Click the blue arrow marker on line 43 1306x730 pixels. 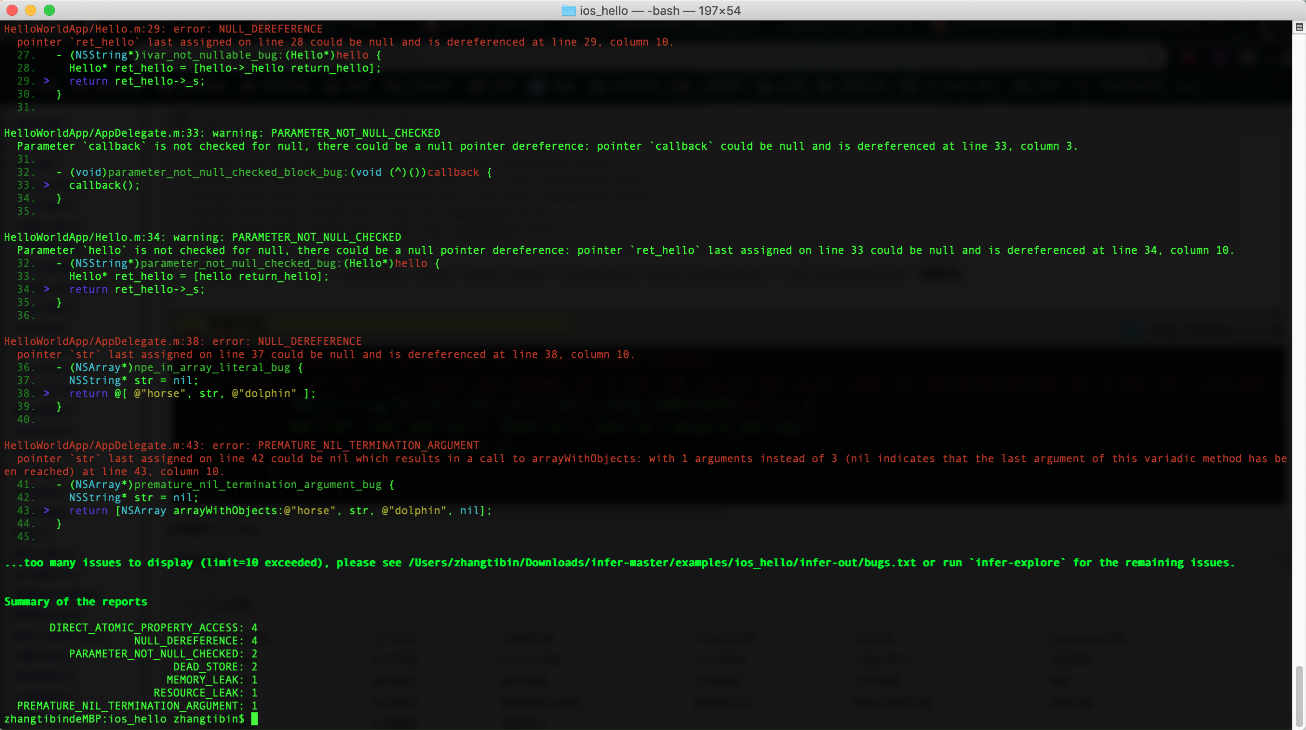(x=47, y=511)
